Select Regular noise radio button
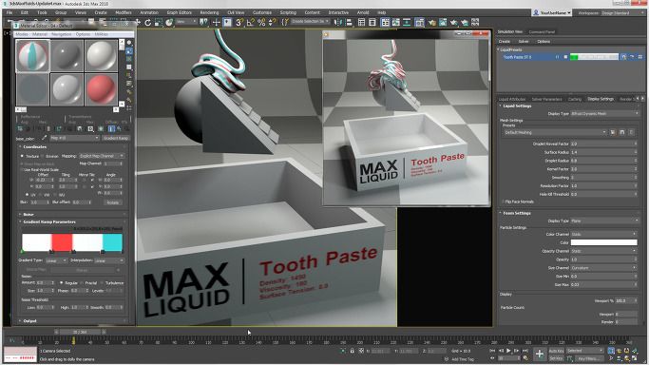 click(62, 283)
